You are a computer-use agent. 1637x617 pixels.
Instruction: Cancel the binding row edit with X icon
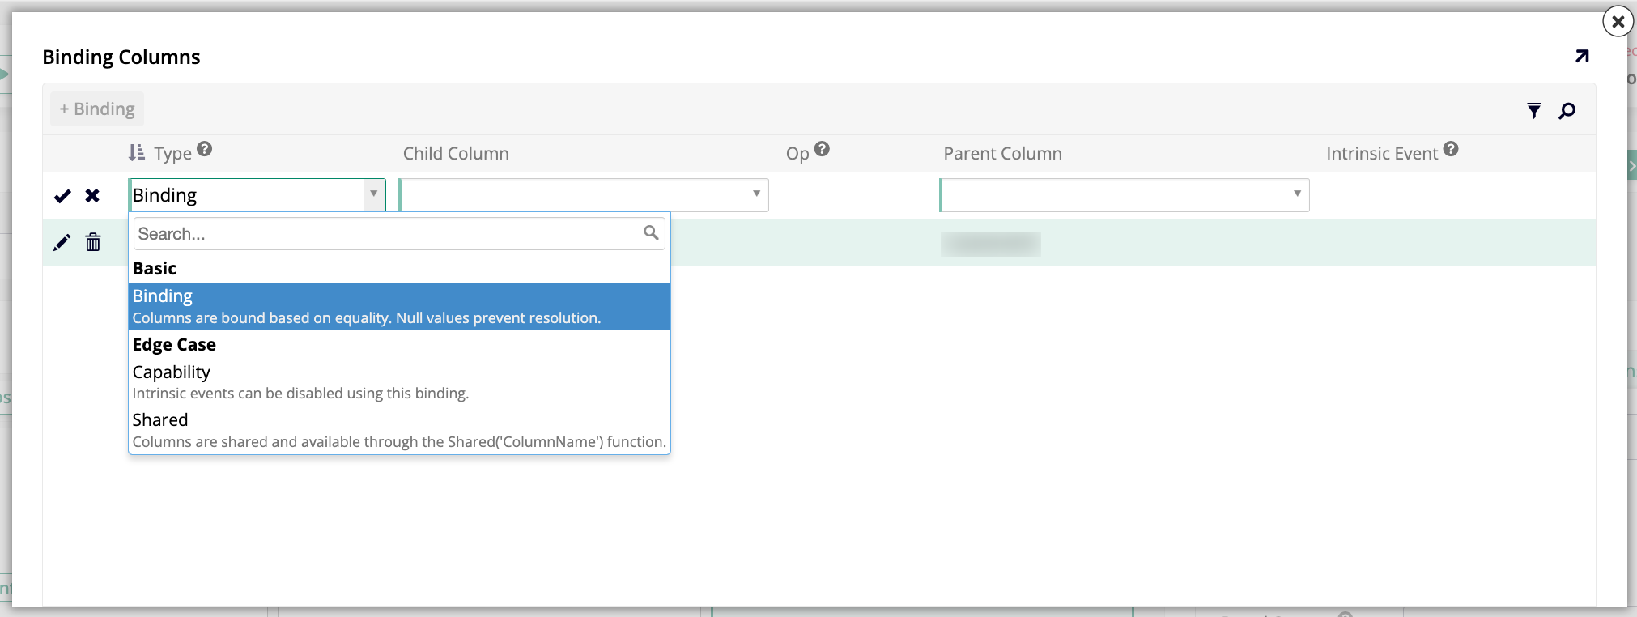click(x=92, y=196)
